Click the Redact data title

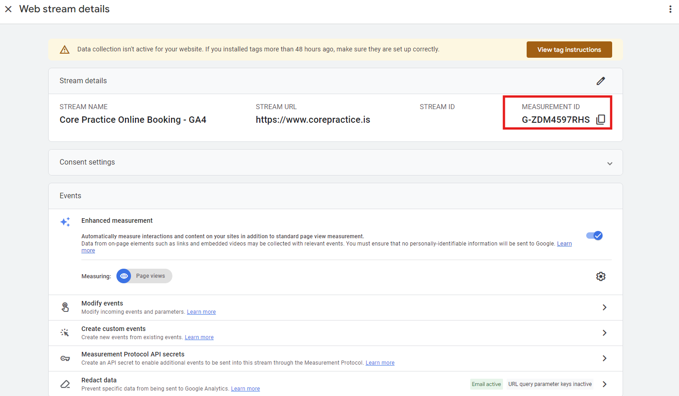pos(99,380)
